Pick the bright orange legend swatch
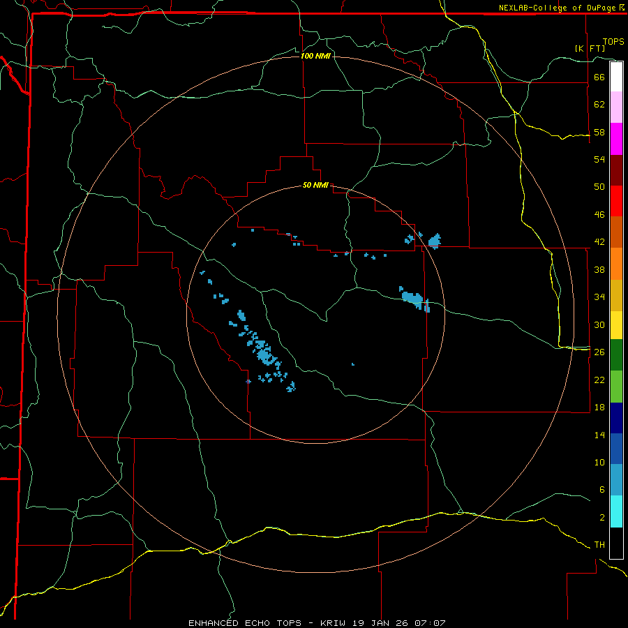 616,264
